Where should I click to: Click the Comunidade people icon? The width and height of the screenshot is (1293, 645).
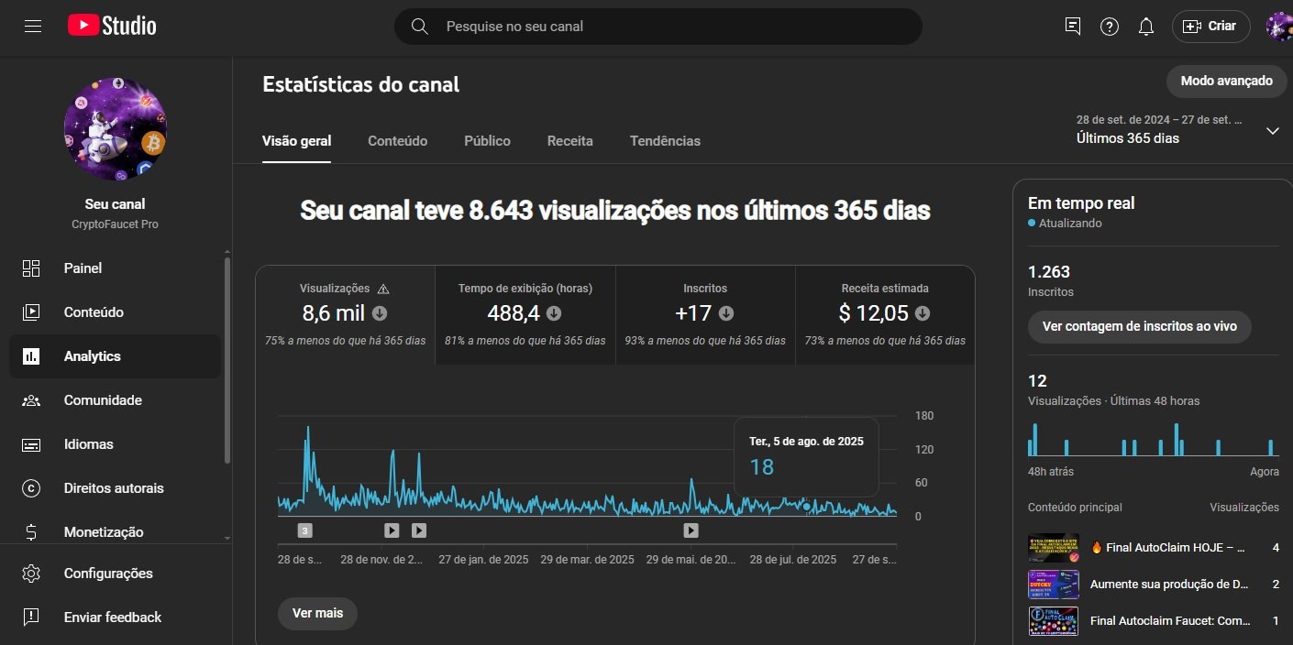coord(31,400)
